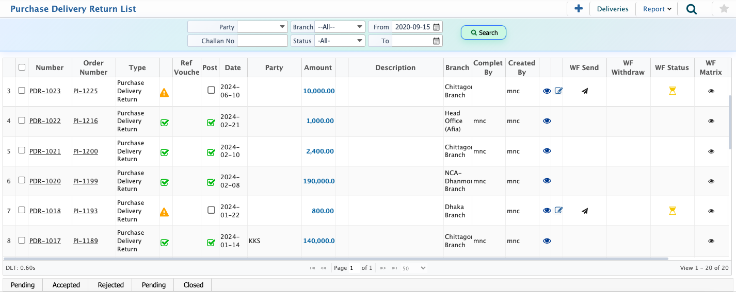Click amount 190,000.0 in PDR-1020 row

[x=319, y=181]
